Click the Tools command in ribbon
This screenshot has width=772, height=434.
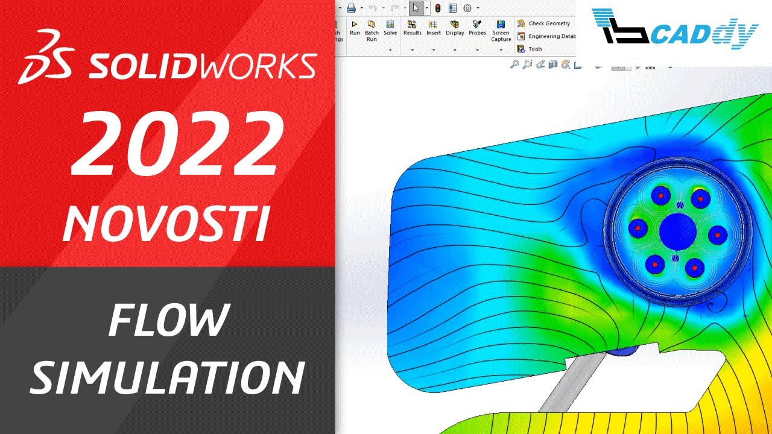530,49
